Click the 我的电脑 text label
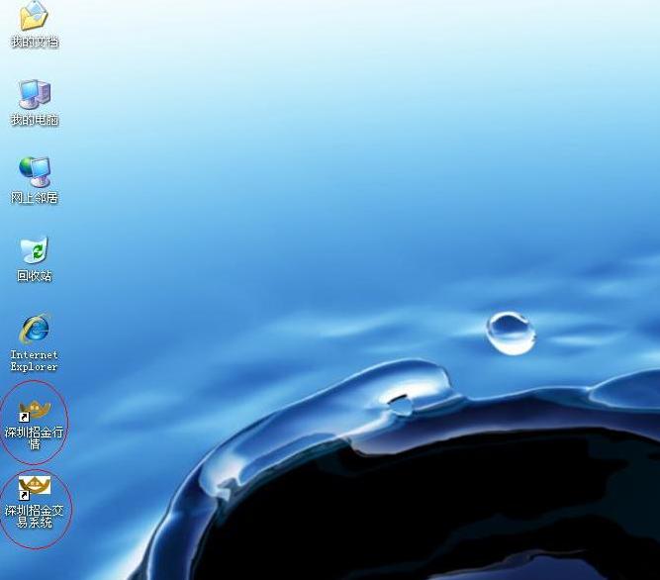Viewport: 660px width, 580px height. 35,120
